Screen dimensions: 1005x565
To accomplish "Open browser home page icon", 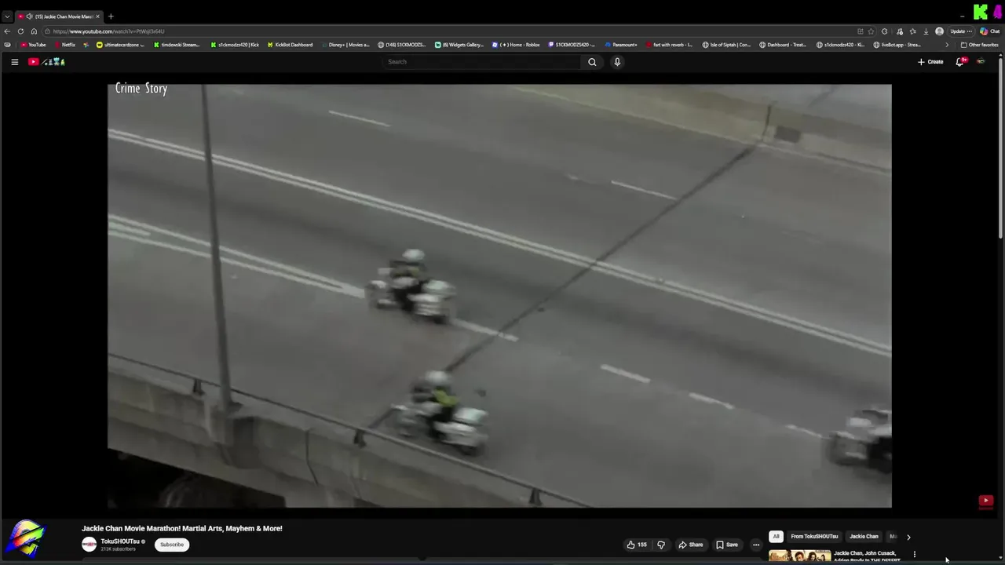I will pyautogui.click(x=34, y=31).
